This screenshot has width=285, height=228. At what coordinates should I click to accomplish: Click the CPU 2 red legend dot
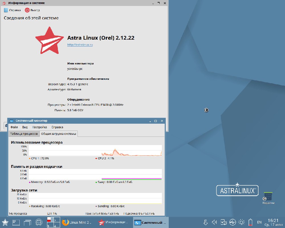click(x=96, y=158)
